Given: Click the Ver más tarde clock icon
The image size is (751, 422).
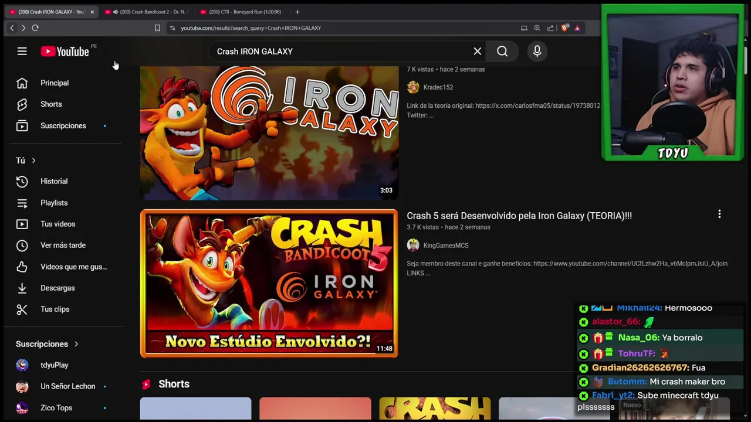Looking at the screenshot, I should tap(22, 245).
